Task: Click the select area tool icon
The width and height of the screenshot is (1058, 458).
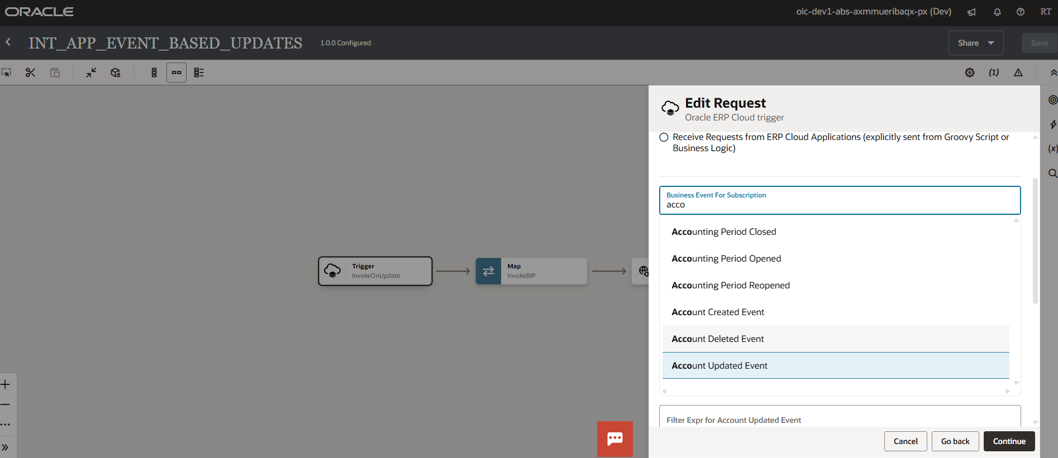Action: click(x=6, y=73)
